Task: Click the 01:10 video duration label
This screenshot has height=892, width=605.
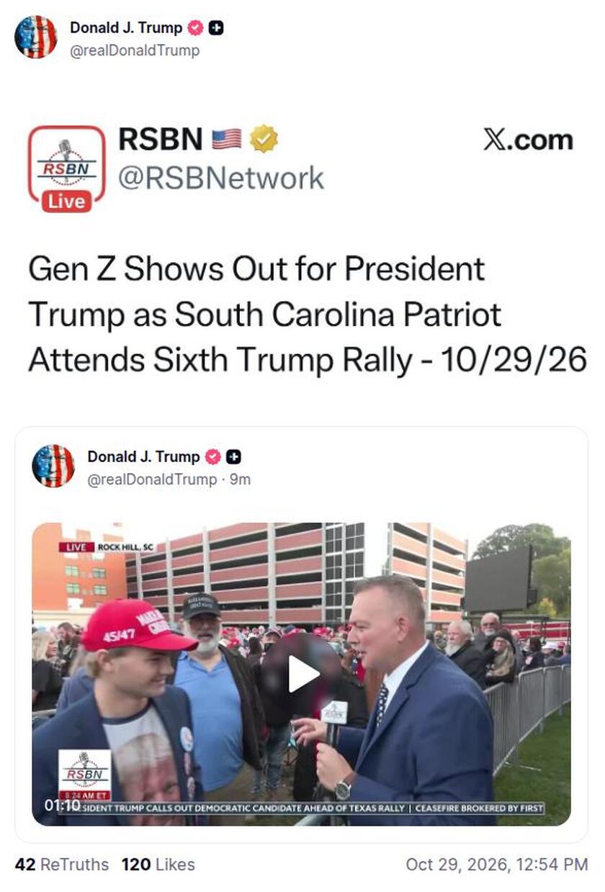Action: click(62, 806)
